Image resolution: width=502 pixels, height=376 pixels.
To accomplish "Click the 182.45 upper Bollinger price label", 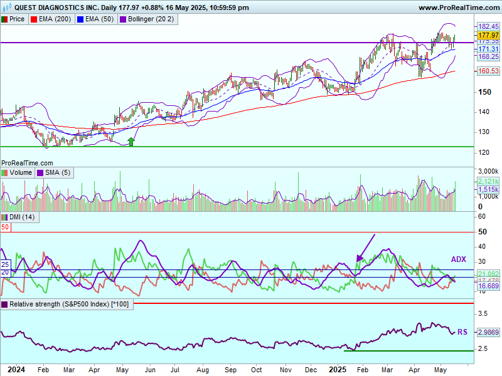I will coord(488,26).
